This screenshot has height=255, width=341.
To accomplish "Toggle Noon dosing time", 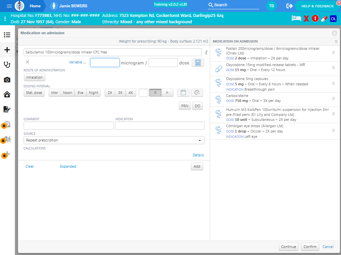I will click(68, 93).
